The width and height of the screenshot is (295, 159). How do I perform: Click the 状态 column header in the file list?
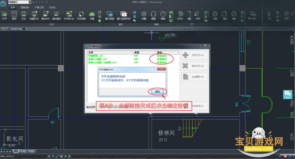[x=168, y=52]
